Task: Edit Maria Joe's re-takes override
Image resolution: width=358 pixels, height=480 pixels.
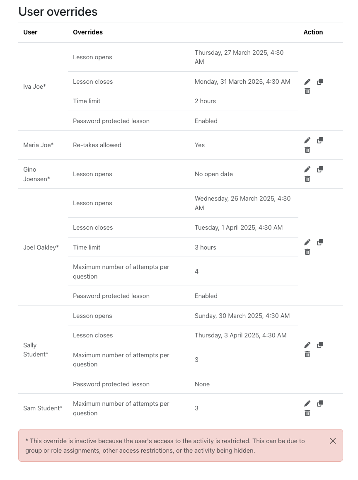Action: pos(307,140)
